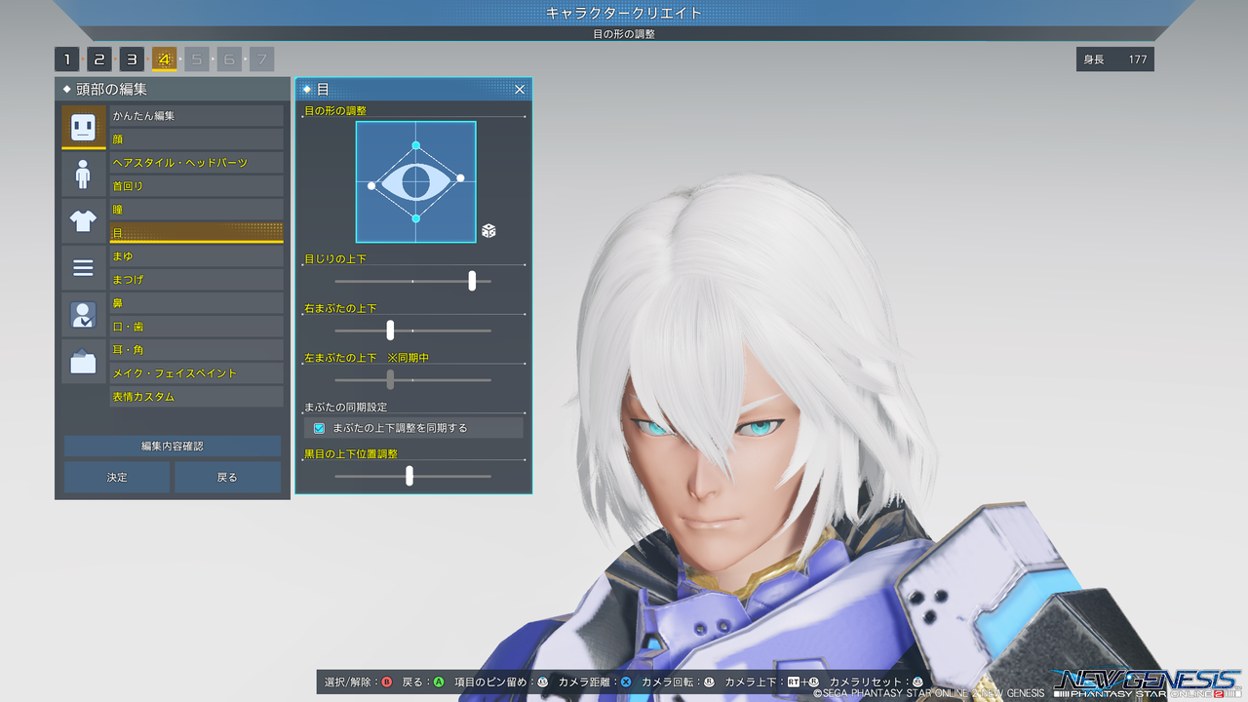Go to creation step 3
1248x702 pixels.
(132, 59)
